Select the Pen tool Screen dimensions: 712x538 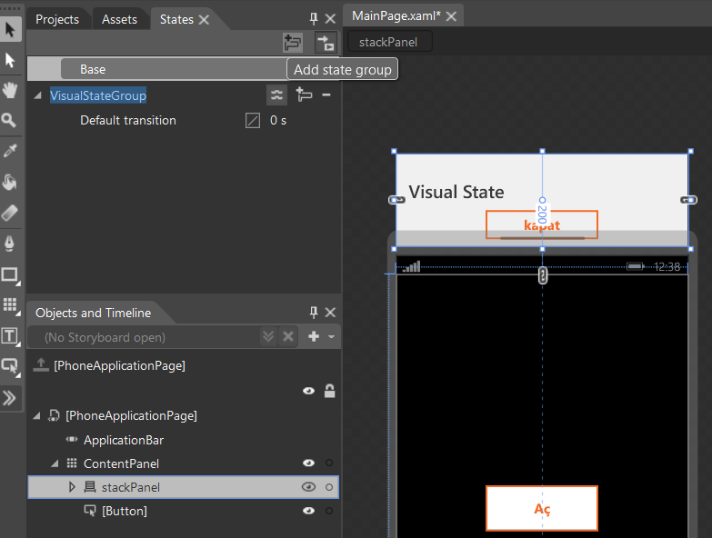pos(10,244)
